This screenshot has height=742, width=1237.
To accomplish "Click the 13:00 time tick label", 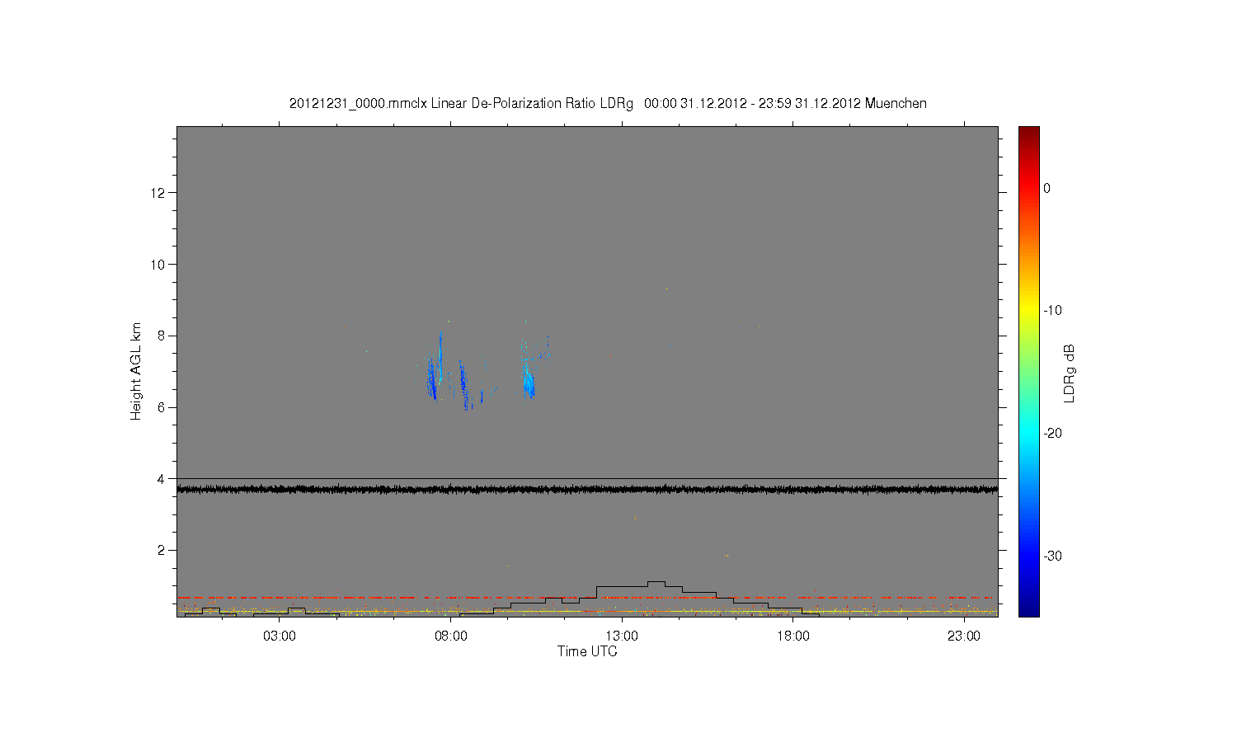I will click(x=622, y=636).
